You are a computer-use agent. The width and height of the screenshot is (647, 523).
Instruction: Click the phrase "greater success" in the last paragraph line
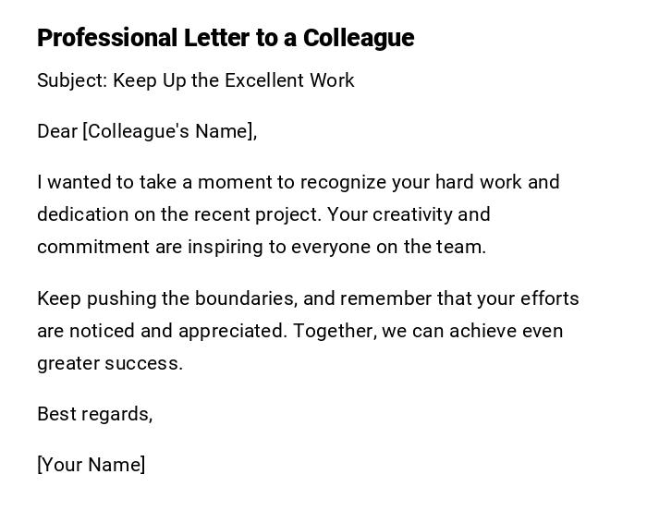110,363
